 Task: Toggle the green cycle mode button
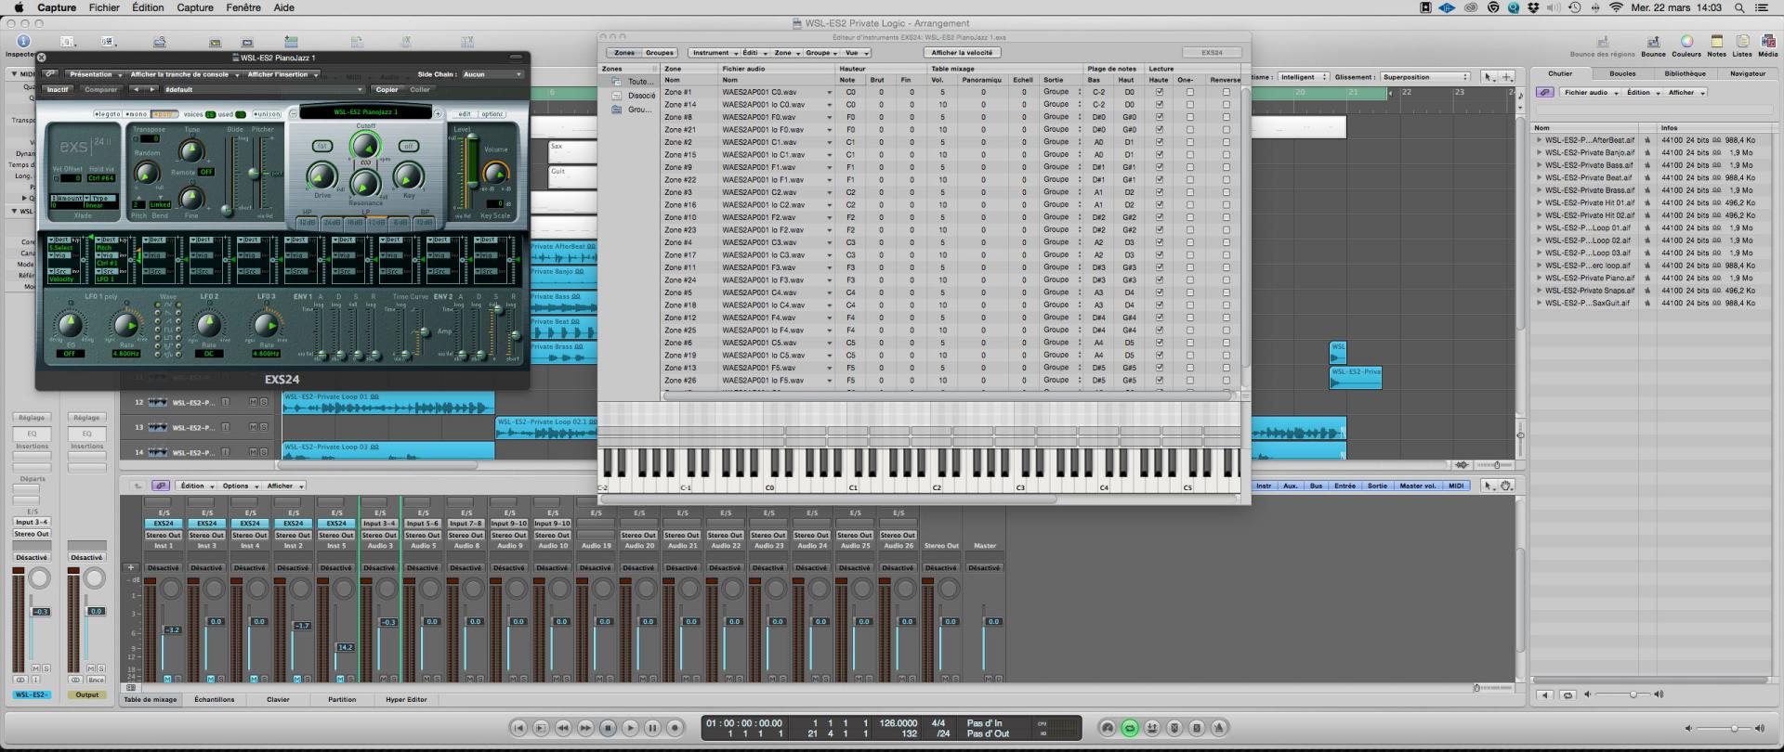(1130, 728)
